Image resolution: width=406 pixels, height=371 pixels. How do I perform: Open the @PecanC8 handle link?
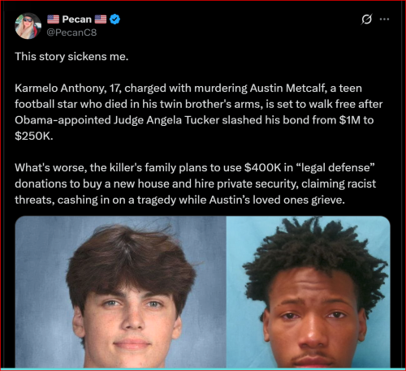tap(71, 32)
